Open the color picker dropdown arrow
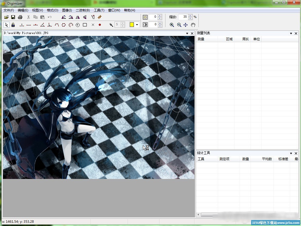 coord(137,25)
